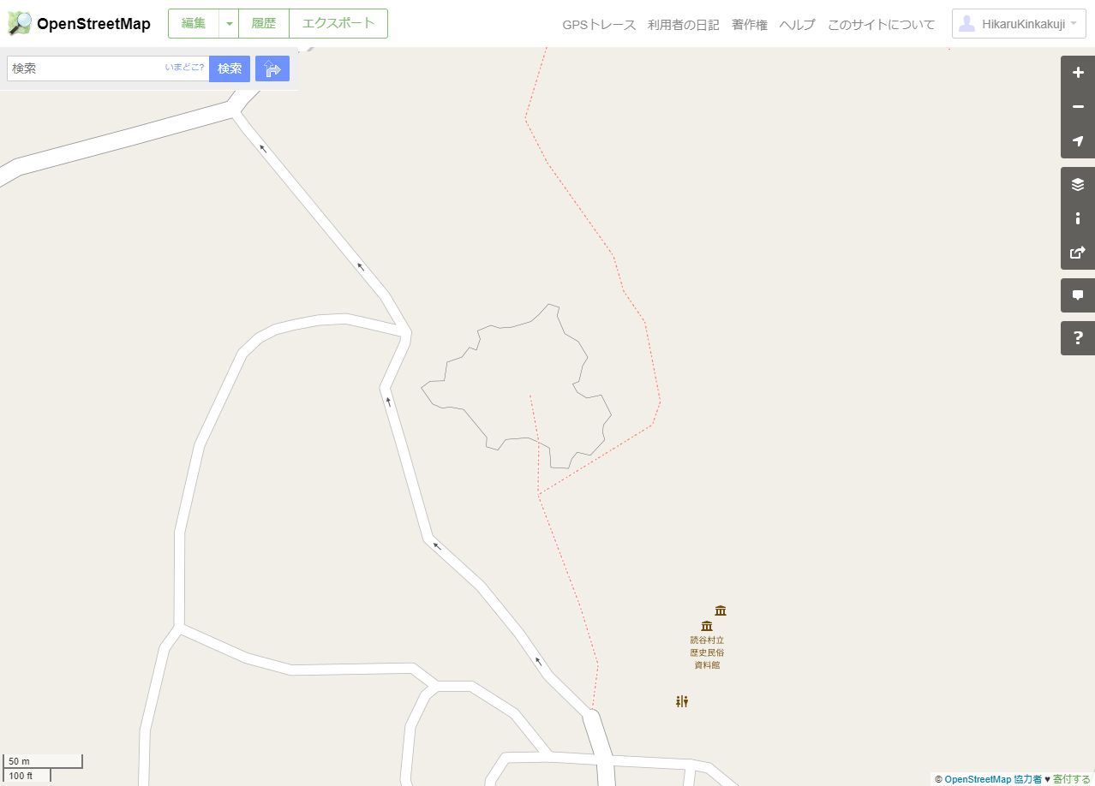1095x786 pixels.
Task: Zoom out with the minus button
Action: click(1078, 107)
